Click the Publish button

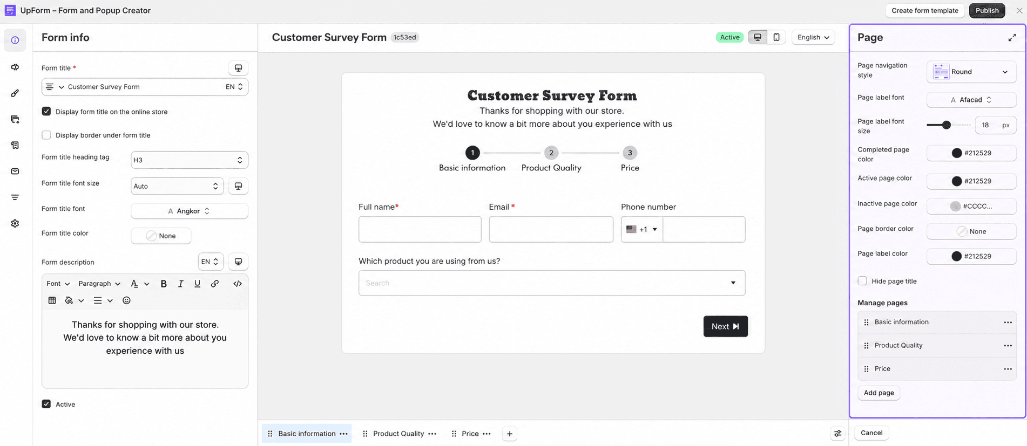coord(987,10)
